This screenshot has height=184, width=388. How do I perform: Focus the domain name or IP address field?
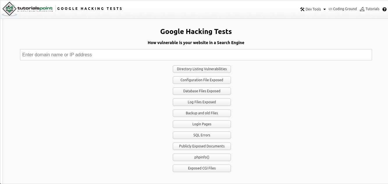196,55
